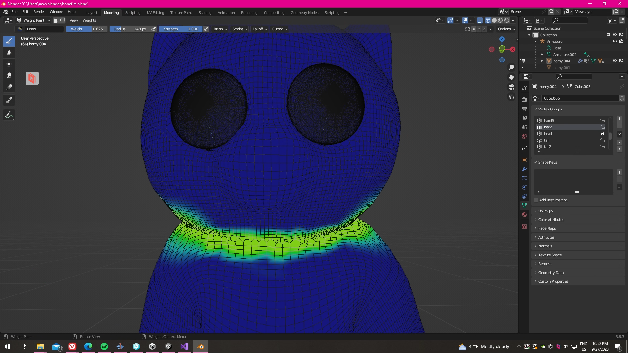Click the Annotate tool

(9, 115)
